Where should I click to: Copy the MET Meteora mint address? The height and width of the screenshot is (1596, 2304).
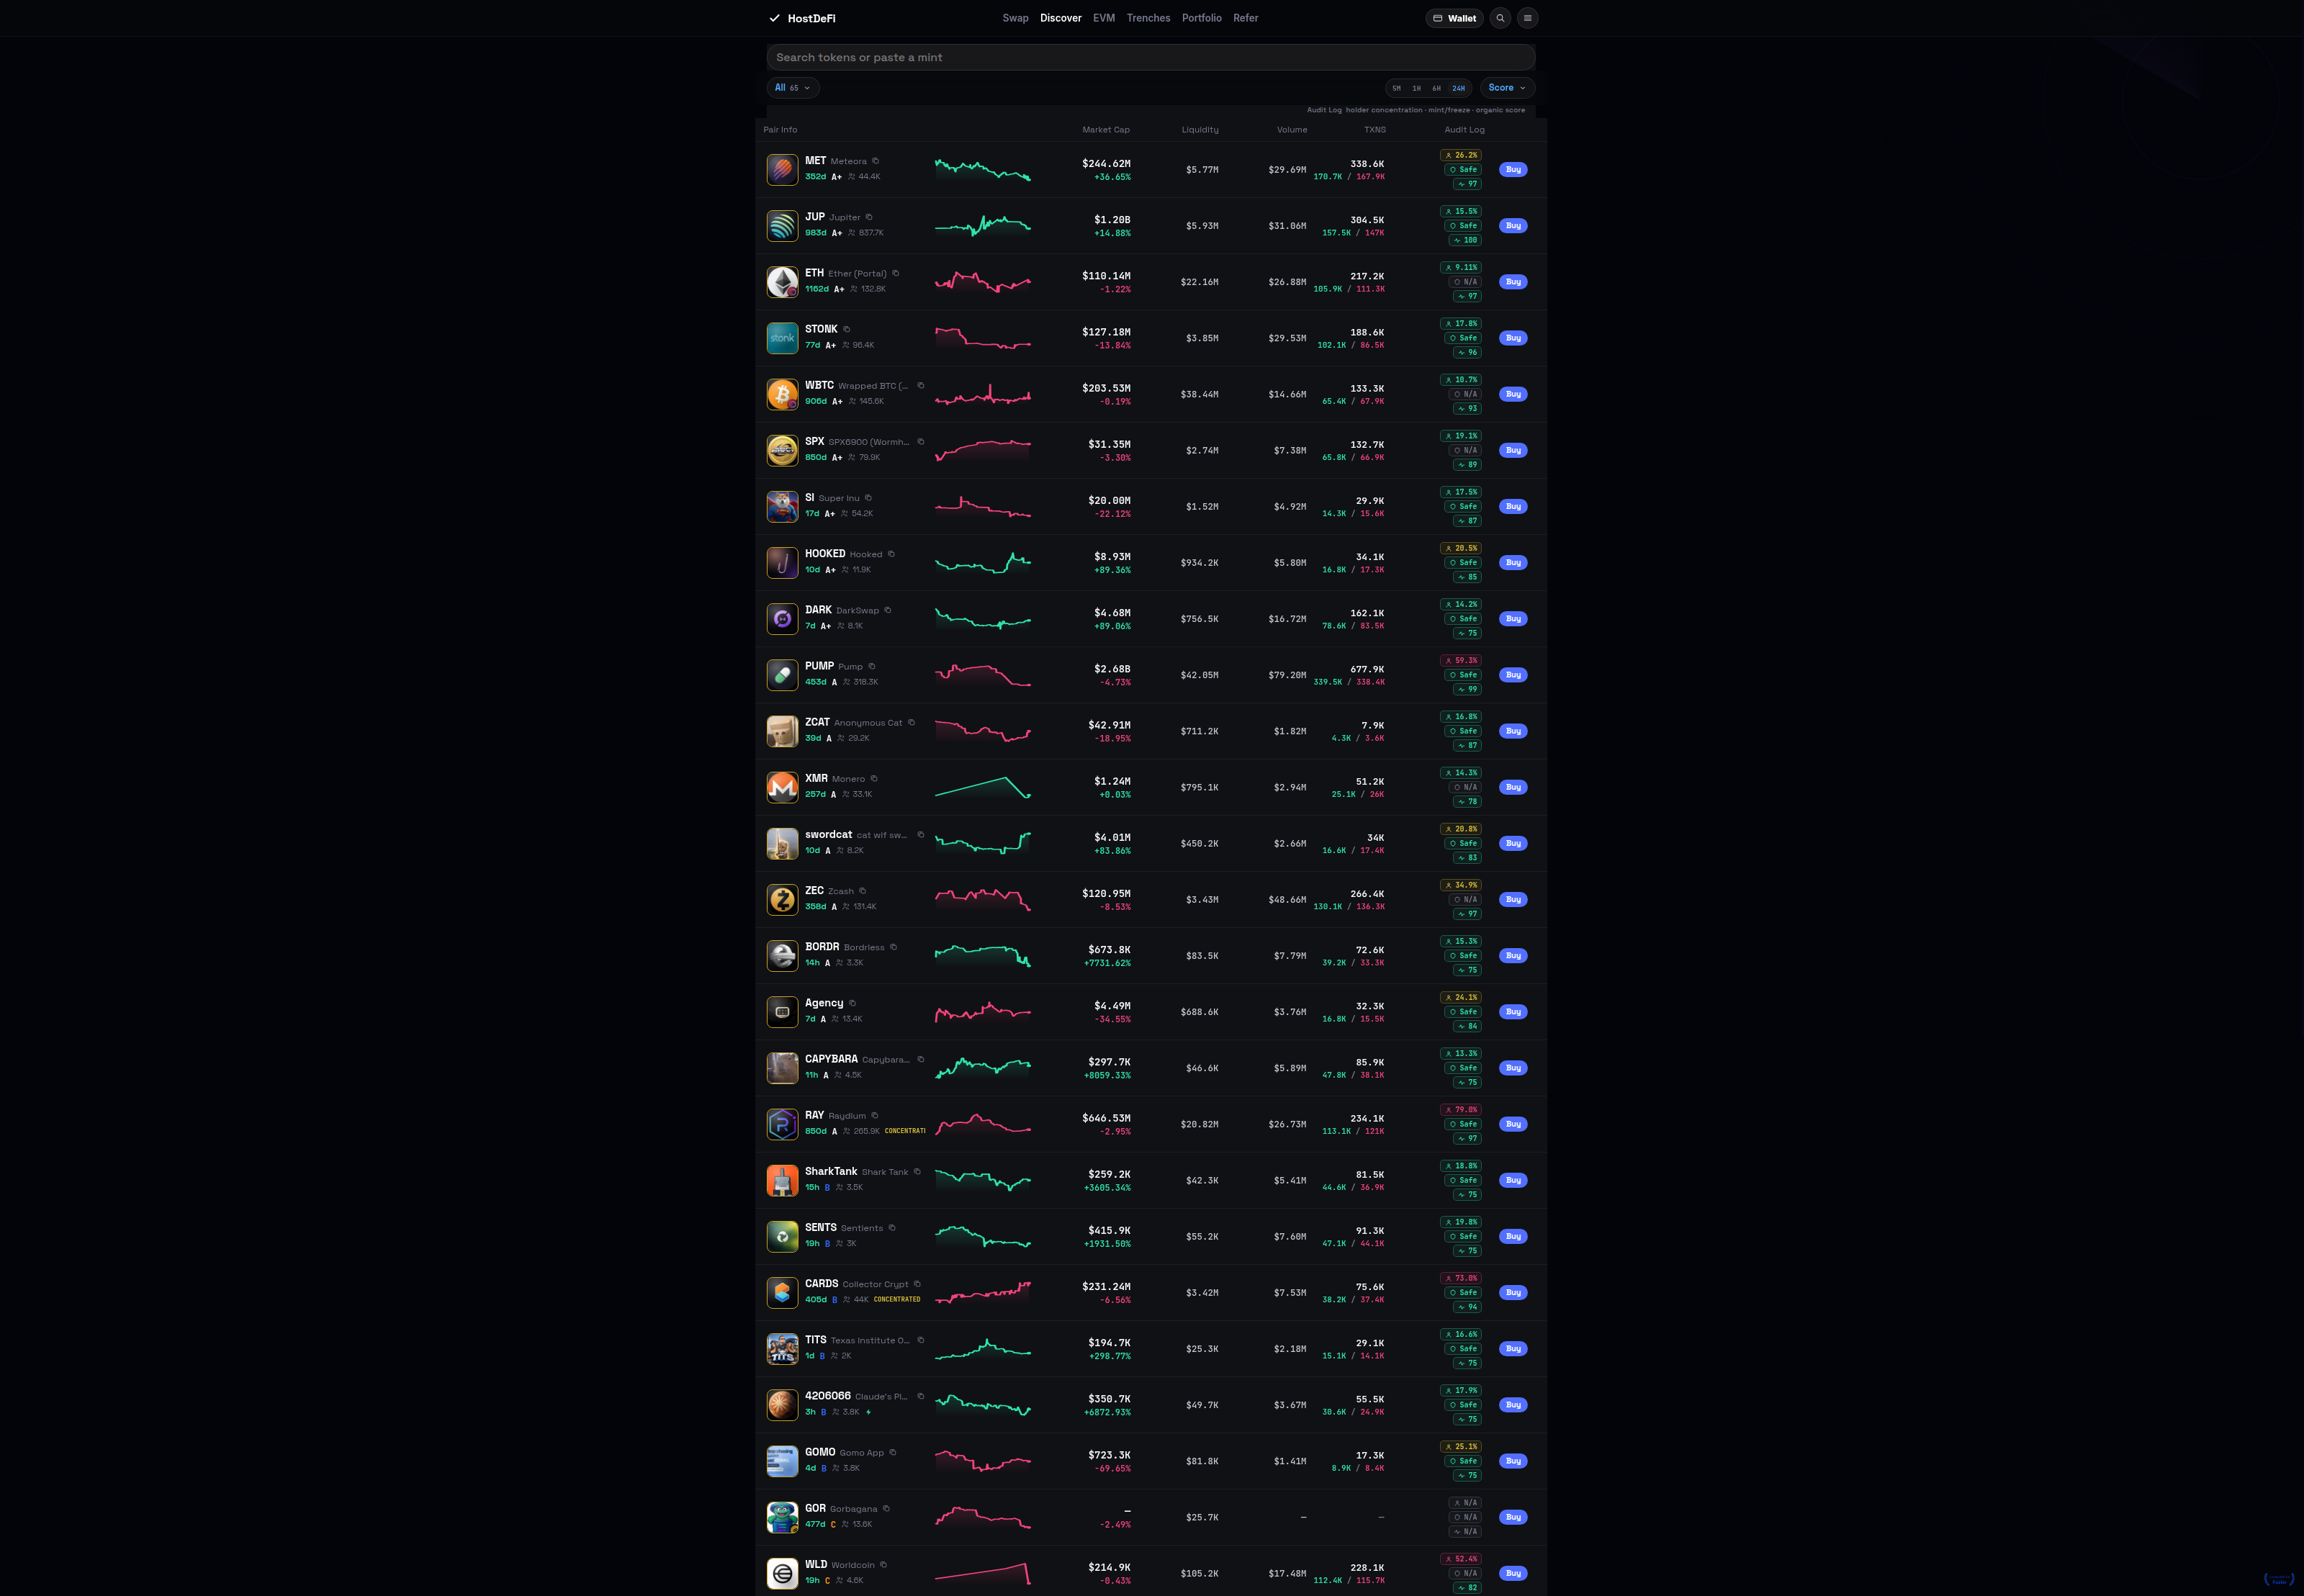pyautogui.click(x=875, y=161)
